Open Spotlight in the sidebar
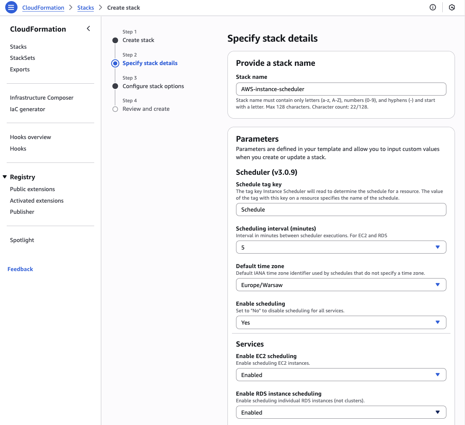The height and width of the screenshot is (425, 465). click(22, 240)
